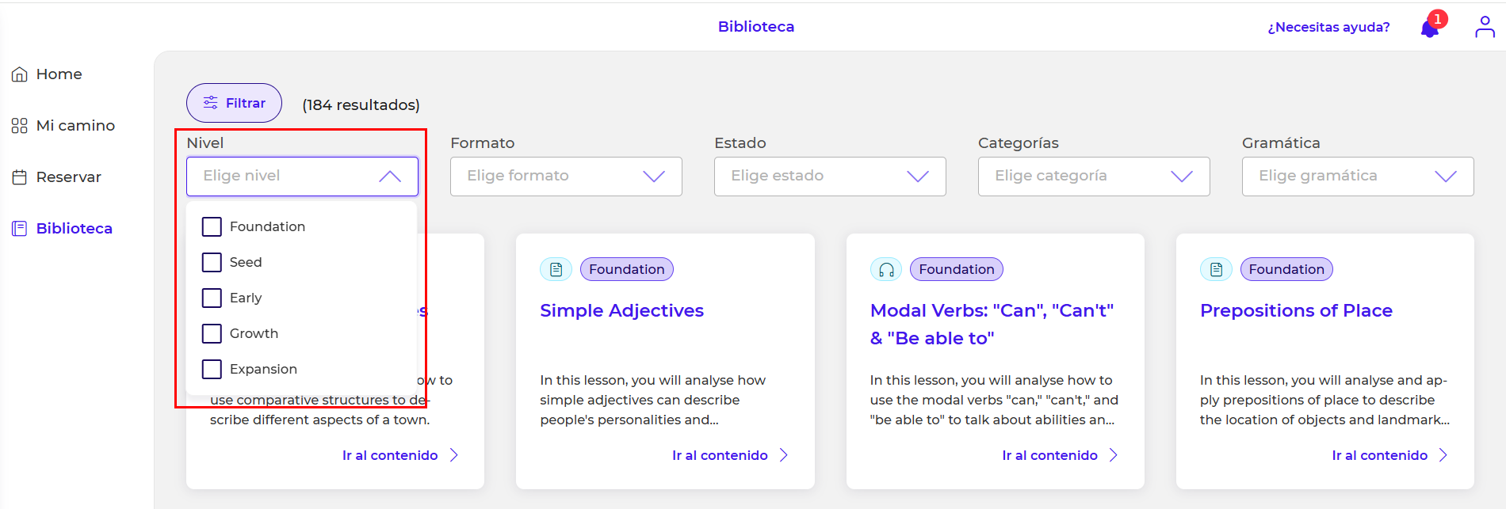Open the Prepositions of Place lesson title

(1296, 311)
